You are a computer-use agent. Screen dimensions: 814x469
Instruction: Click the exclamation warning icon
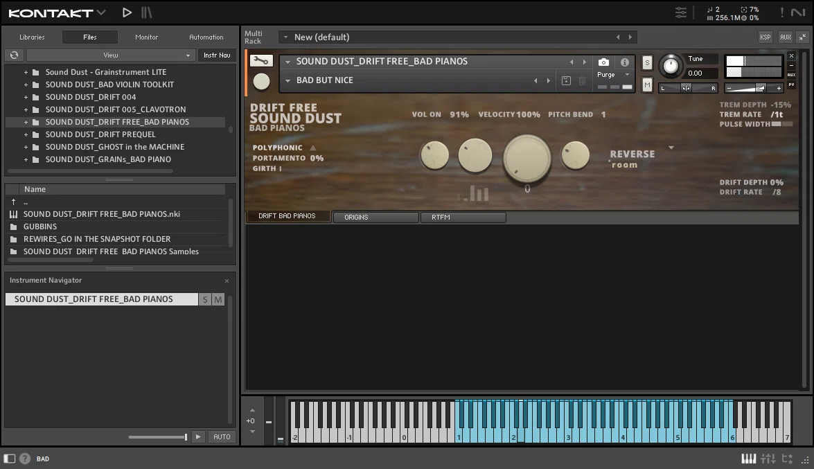coord(782,12)
